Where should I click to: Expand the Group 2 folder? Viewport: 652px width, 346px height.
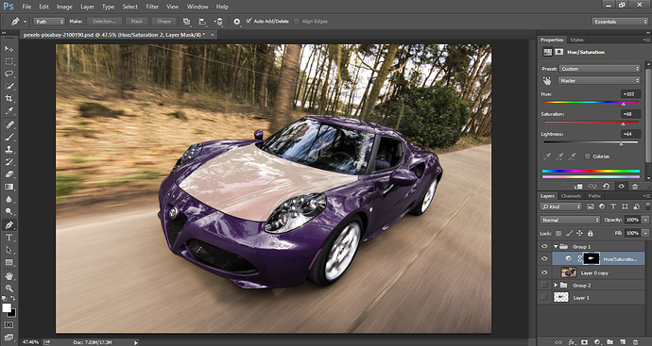coord(556,286)
